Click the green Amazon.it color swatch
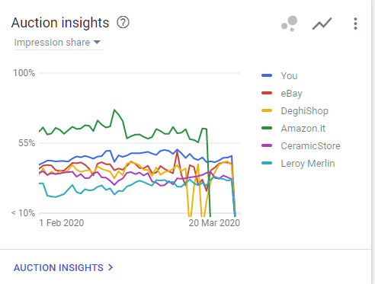Viewport: 375px width, 284px height. click(x=267, y=128)
